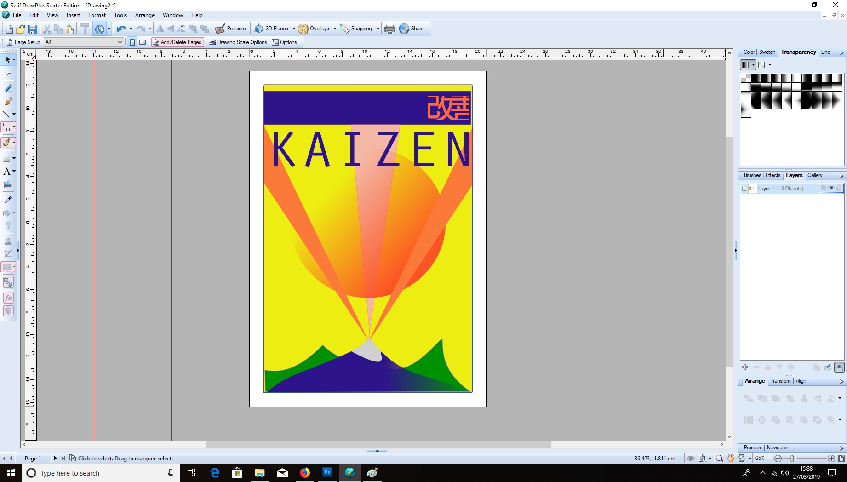Activate the Pan hand tool in status bar
Screen dimensions: 847x482
pos(730,459)
